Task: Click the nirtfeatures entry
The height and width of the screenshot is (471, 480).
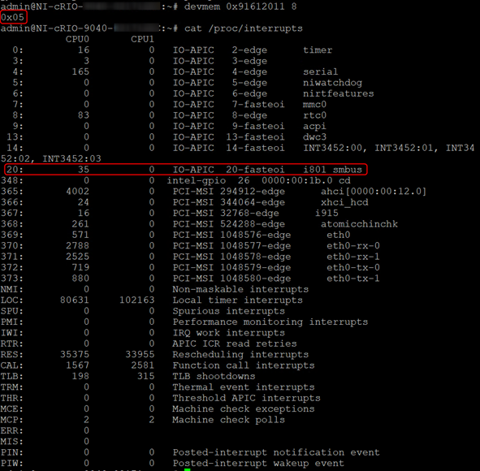Action: pos(338,93)
